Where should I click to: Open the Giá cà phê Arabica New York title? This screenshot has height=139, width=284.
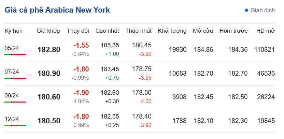pos(57,10)
